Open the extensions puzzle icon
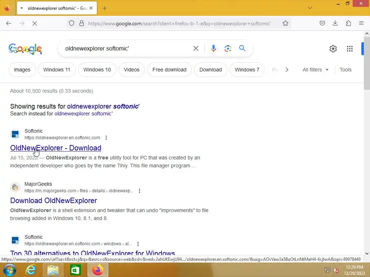The image size is (370, 277). coord(348,23)
